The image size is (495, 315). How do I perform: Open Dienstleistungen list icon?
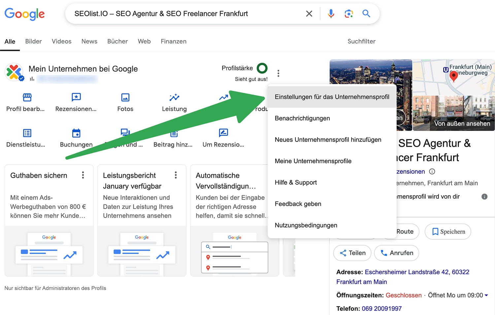tap(27, 133)
